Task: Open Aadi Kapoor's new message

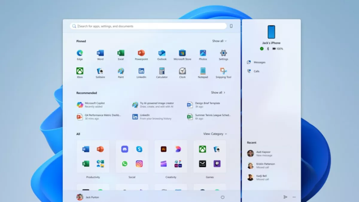Action: (x=263, y=154)
